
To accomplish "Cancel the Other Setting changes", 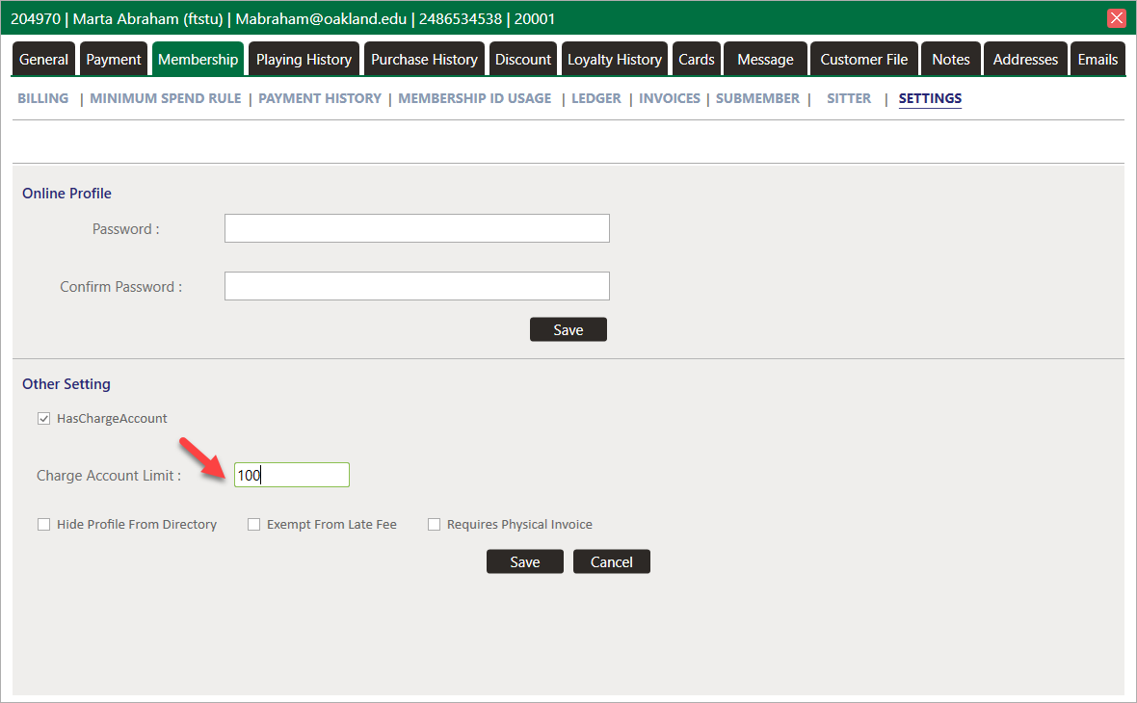I will pos(612,561).
